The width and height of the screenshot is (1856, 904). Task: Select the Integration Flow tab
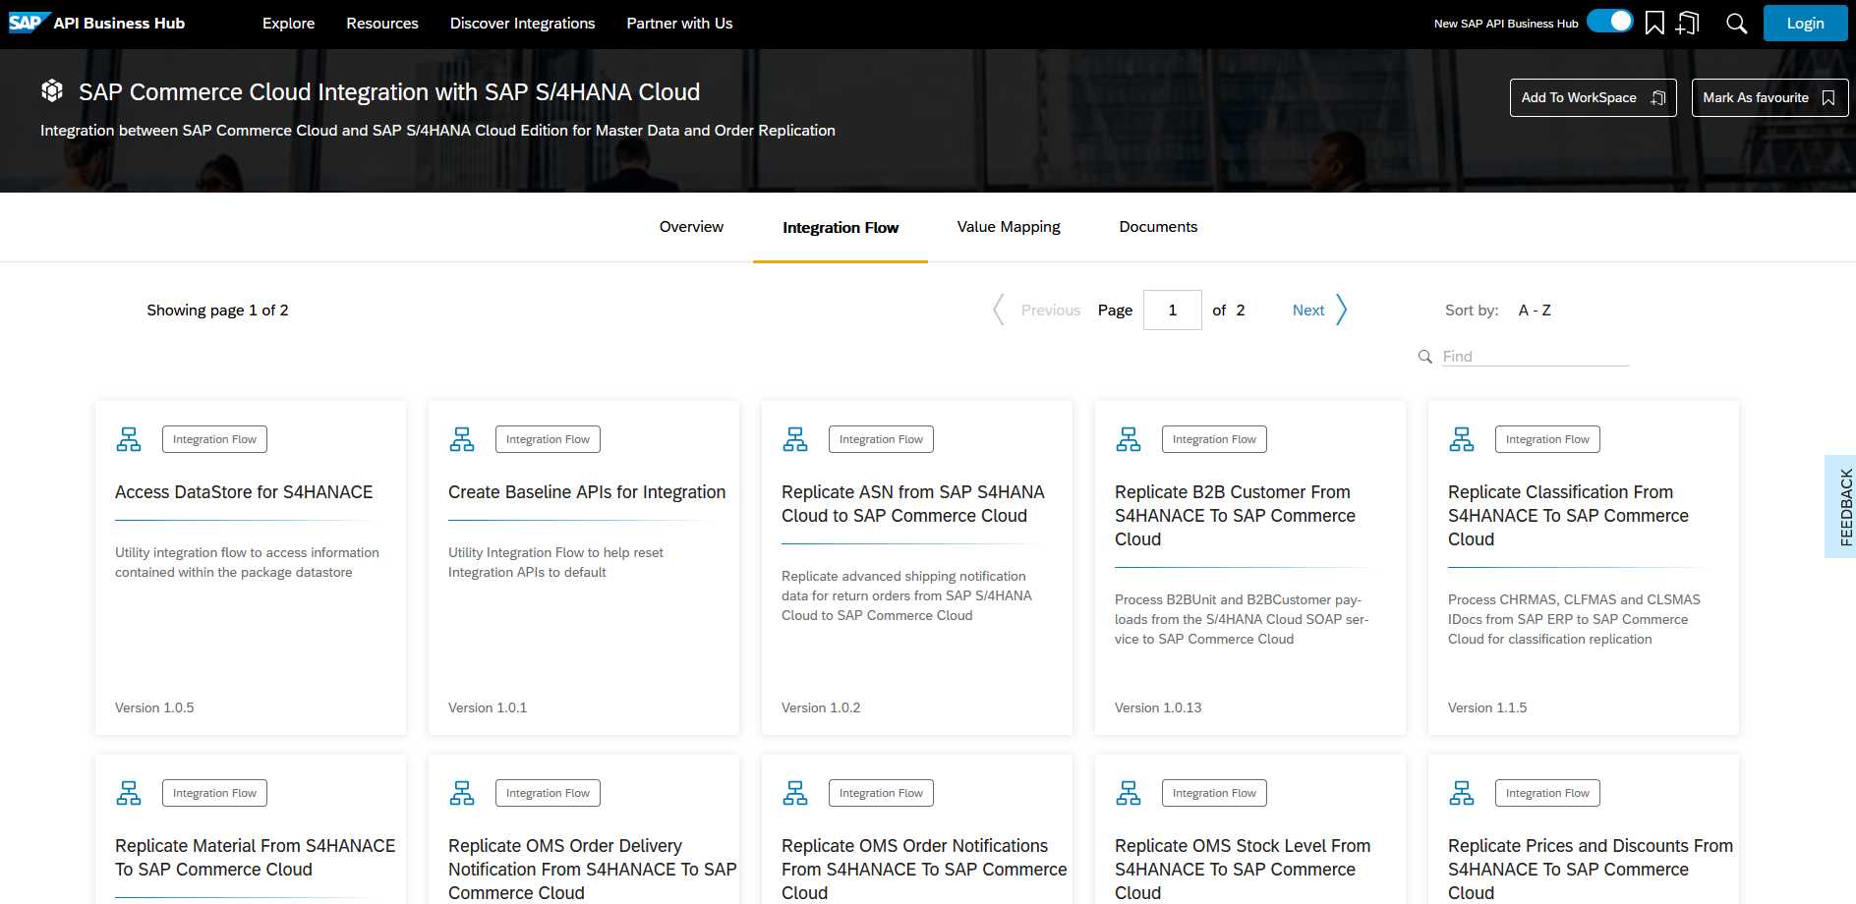pyautogui.click(x=841, y=228)
